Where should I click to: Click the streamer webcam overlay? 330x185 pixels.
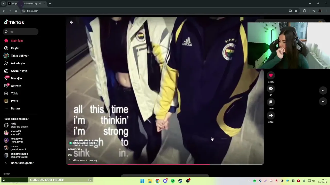coord(289,45)
